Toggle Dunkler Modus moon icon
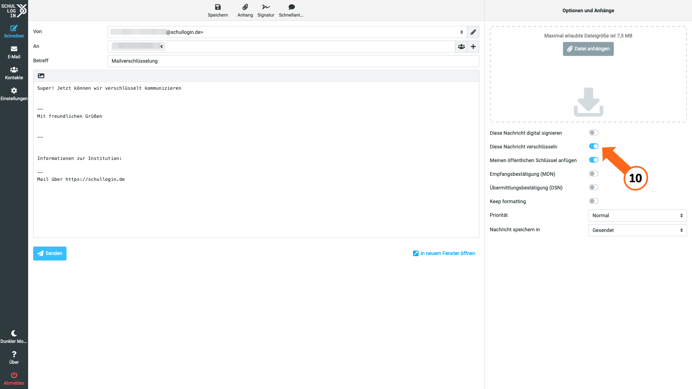The image size is (692, 389). coord(14,333)
